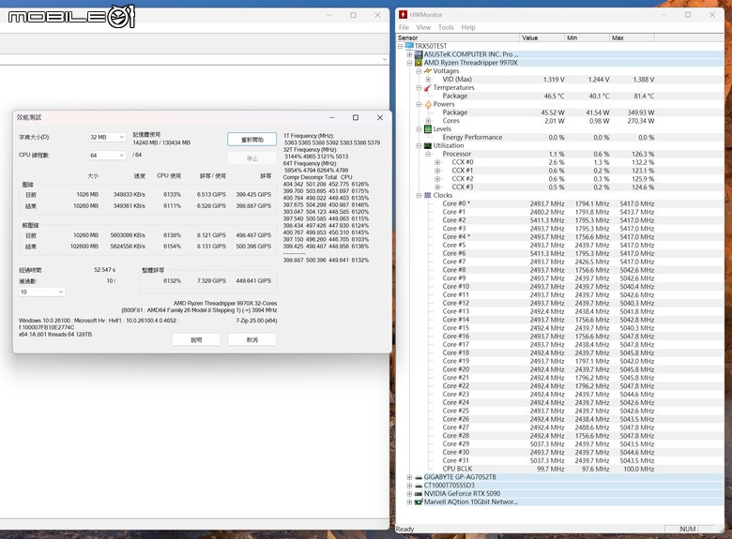Click the Marvell AQtion network adapter icon
This screenshot has height=539, width=732.
[x=419, y=502]
